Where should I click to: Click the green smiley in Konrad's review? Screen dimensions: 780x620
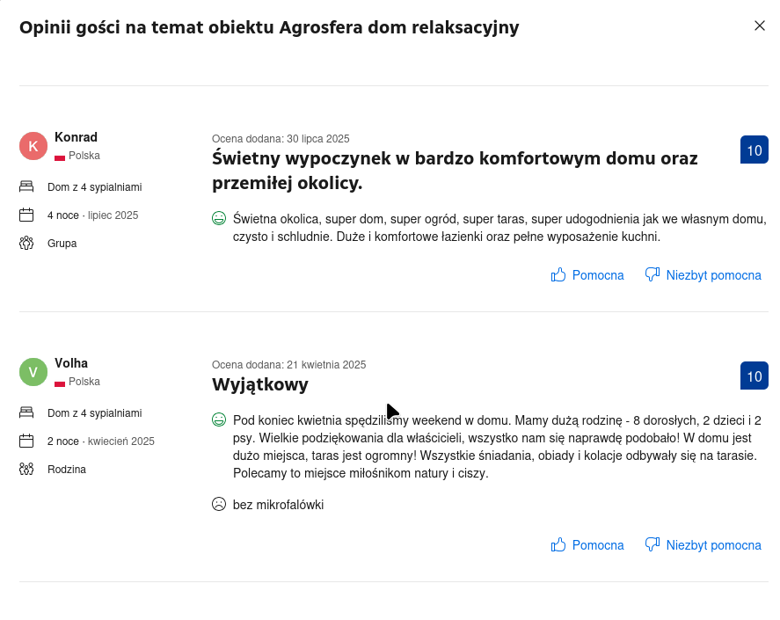pyautogui.click(x=219, y=218)
